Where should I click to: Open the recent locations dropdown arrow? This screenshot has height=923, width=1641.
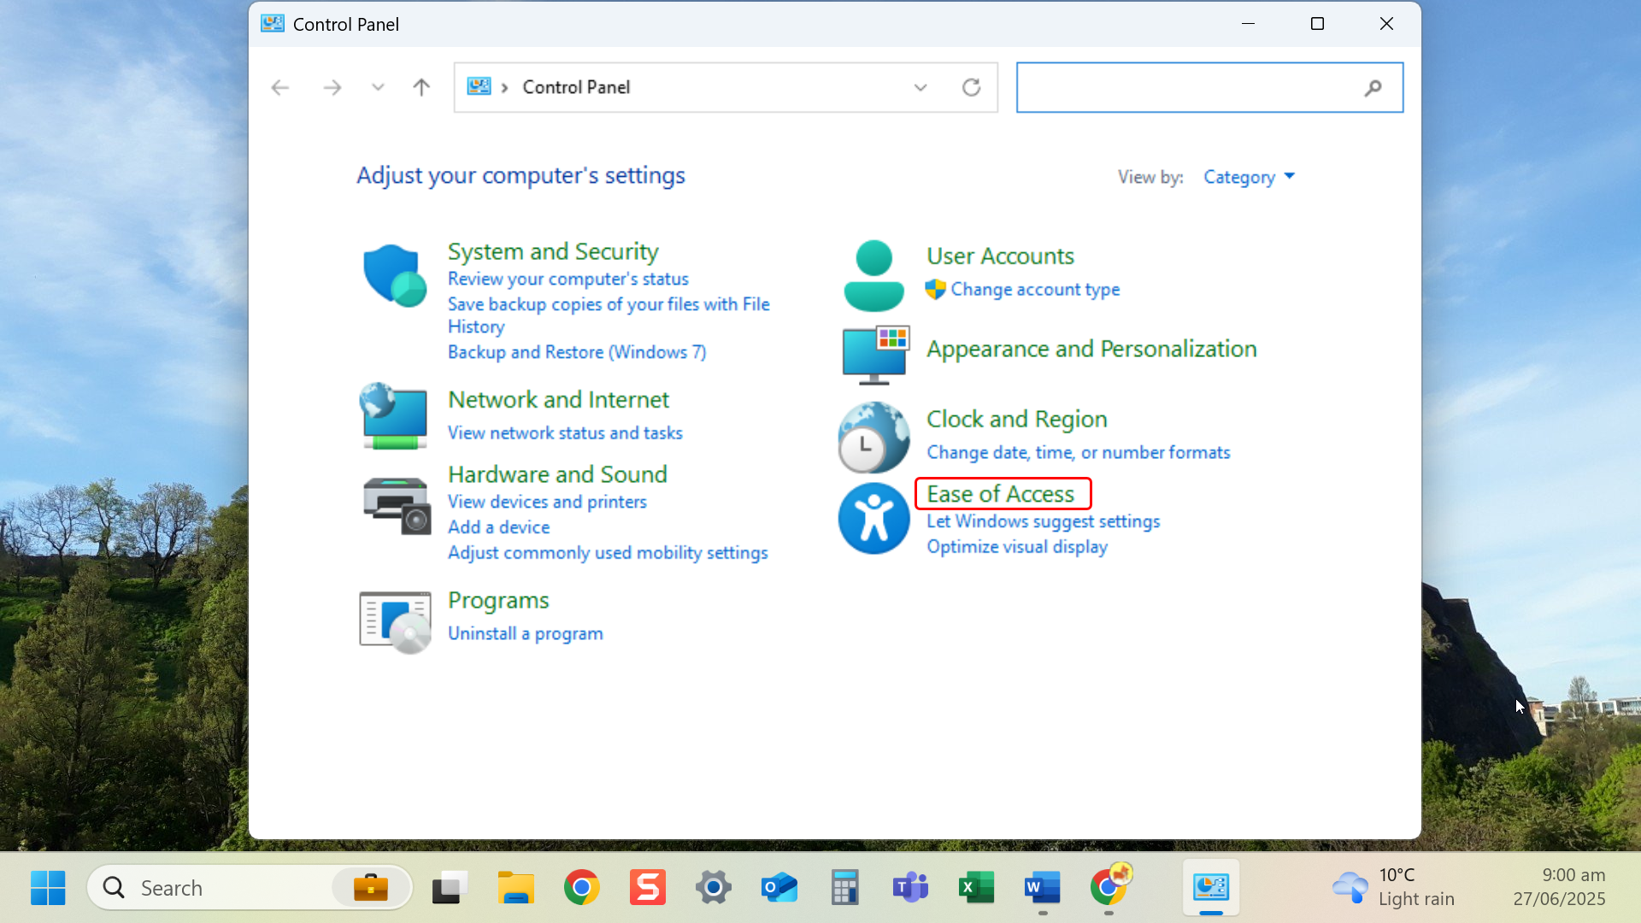[378, 87]
